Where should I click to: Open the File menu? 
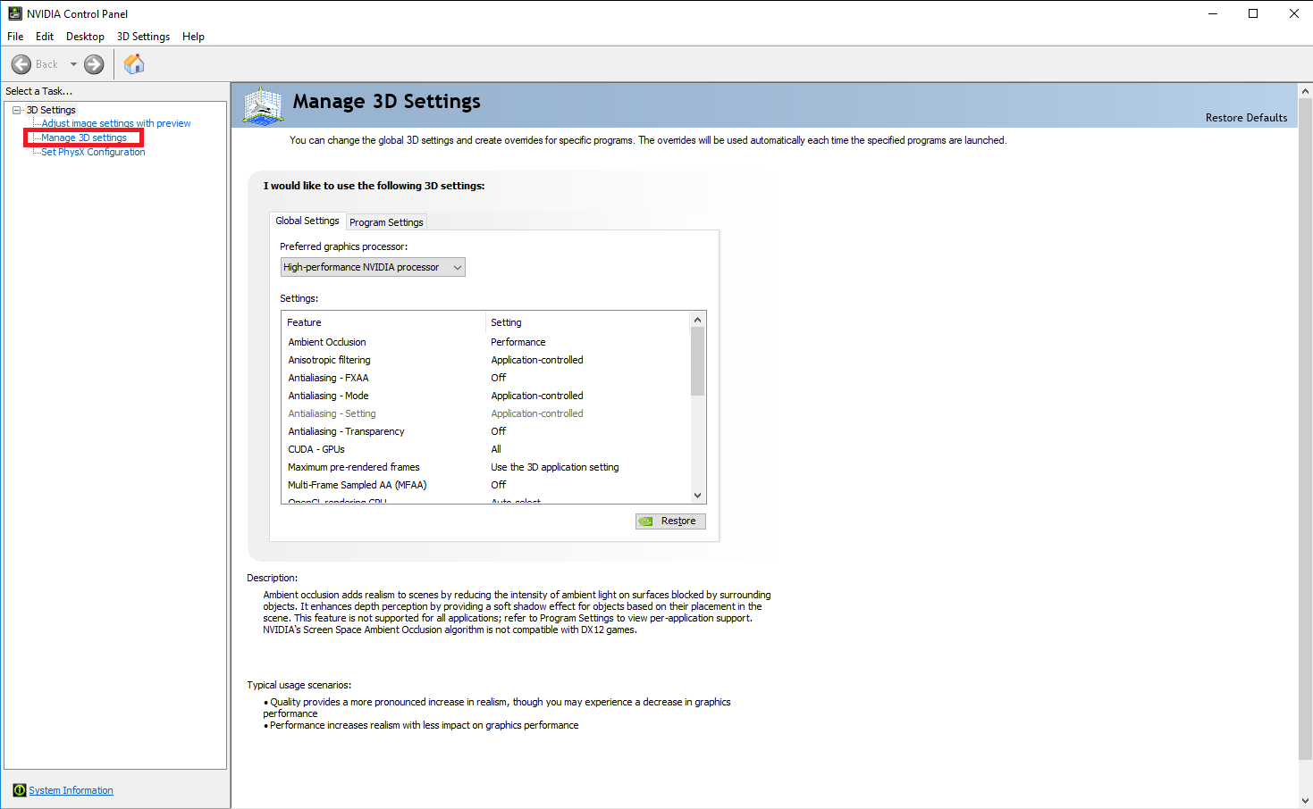pos(15,37)
